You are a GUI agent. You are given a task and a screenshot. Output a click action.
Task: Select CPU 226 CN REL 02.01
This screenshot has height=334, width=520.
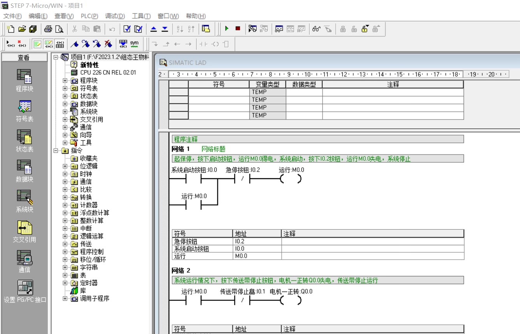[108, 72]
